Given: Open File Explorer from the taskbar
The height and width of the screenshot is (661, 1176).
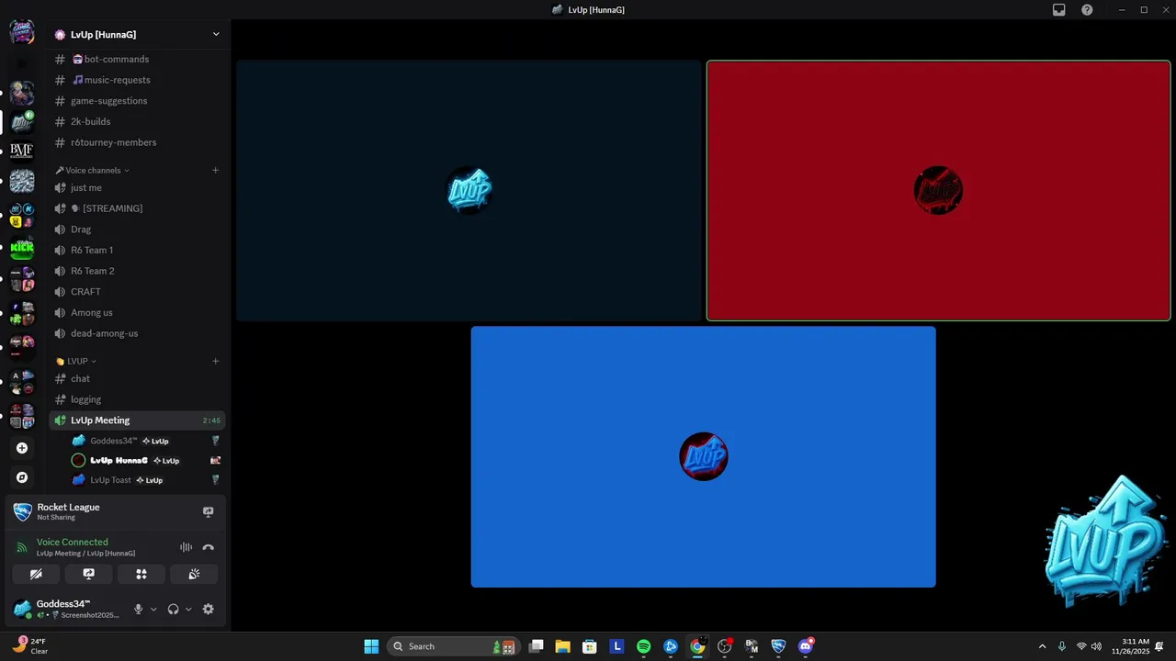Looking at the screenshot, I should click(562, 646).
